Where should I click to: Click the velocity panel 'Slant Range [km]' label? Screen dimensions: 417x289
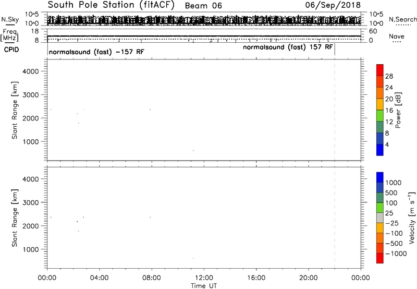(x=15, y=218)
